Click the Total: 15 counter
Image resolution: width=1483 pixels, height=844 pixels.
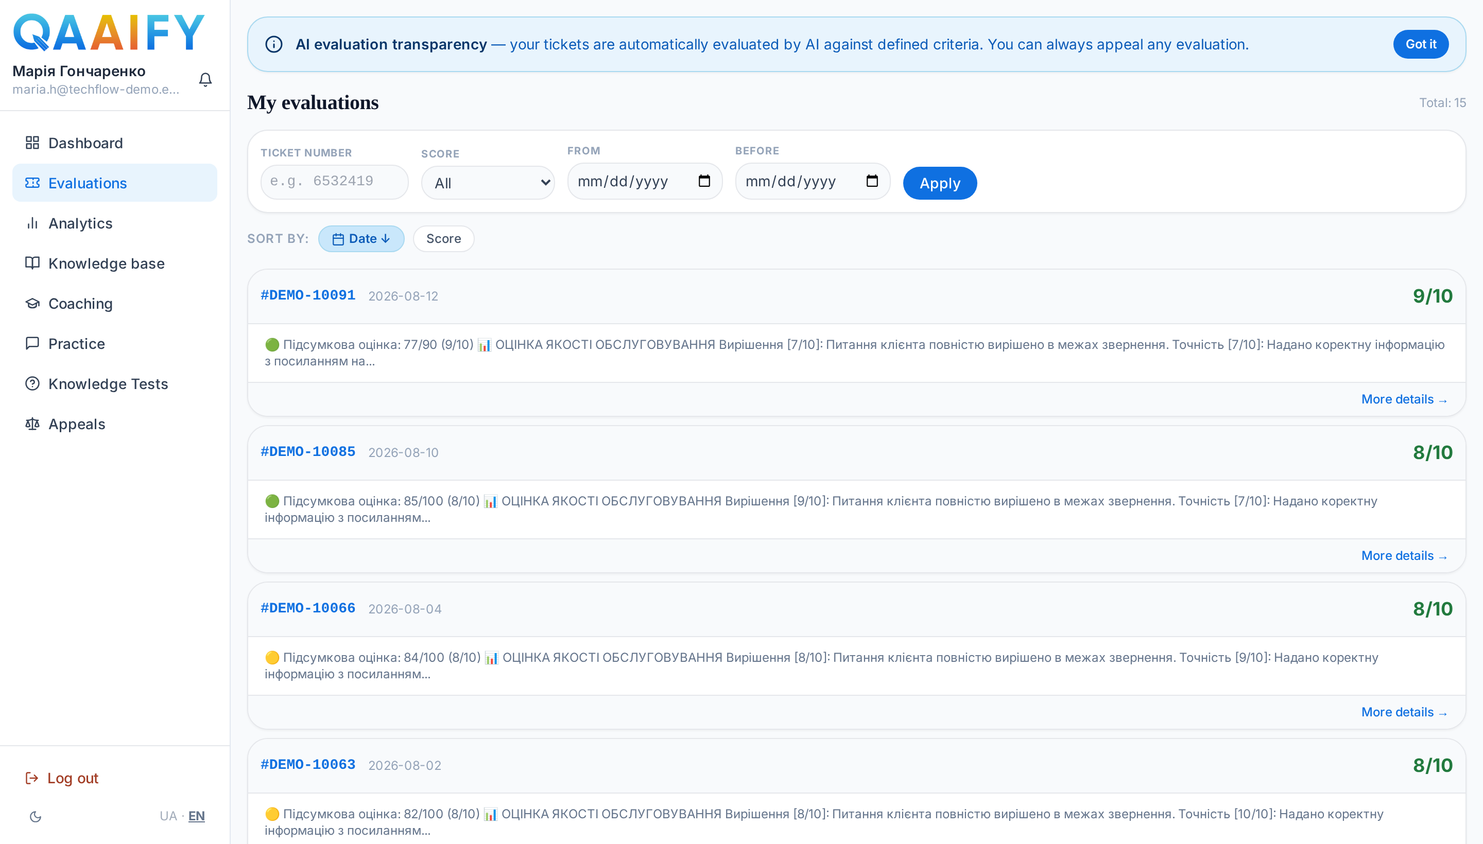1442,102
